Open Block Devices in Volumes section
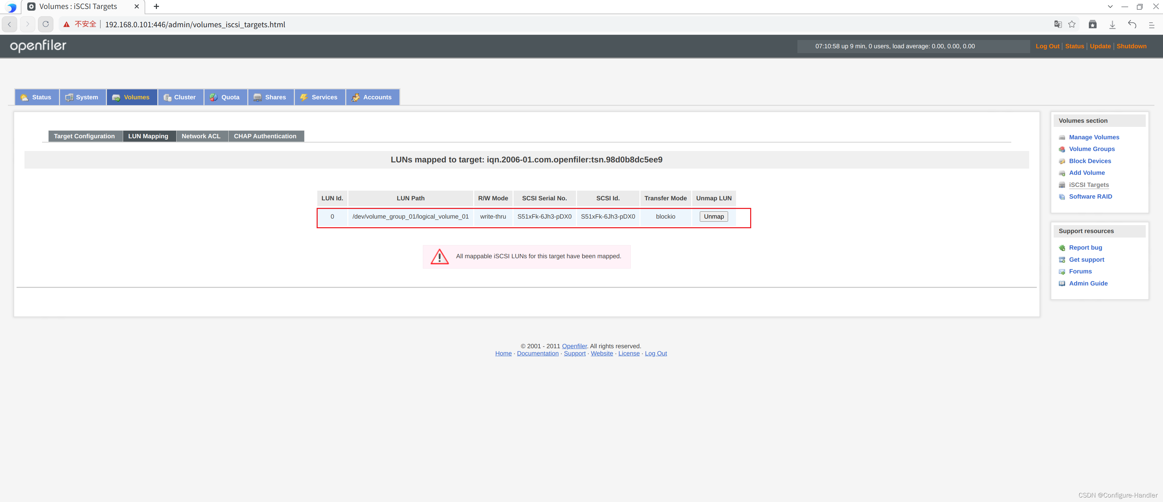 coord(1062,161)
